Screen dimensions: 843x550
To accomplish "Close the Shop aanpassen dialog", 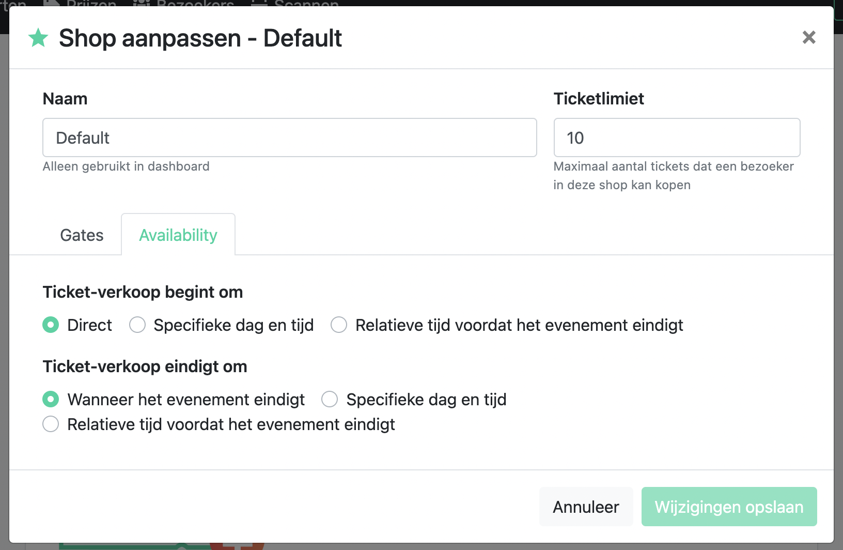I will pos(809,37).
